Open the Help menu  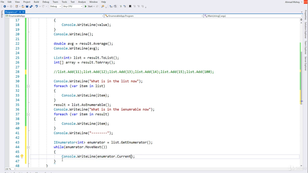point(103,2)
